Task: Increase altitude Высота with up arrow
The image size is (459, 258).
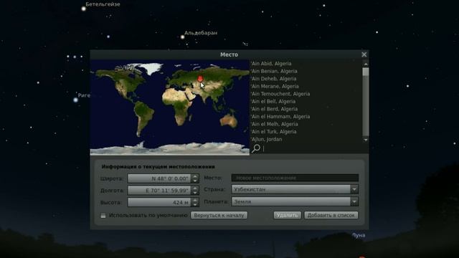Action: [x=195, y=200]
